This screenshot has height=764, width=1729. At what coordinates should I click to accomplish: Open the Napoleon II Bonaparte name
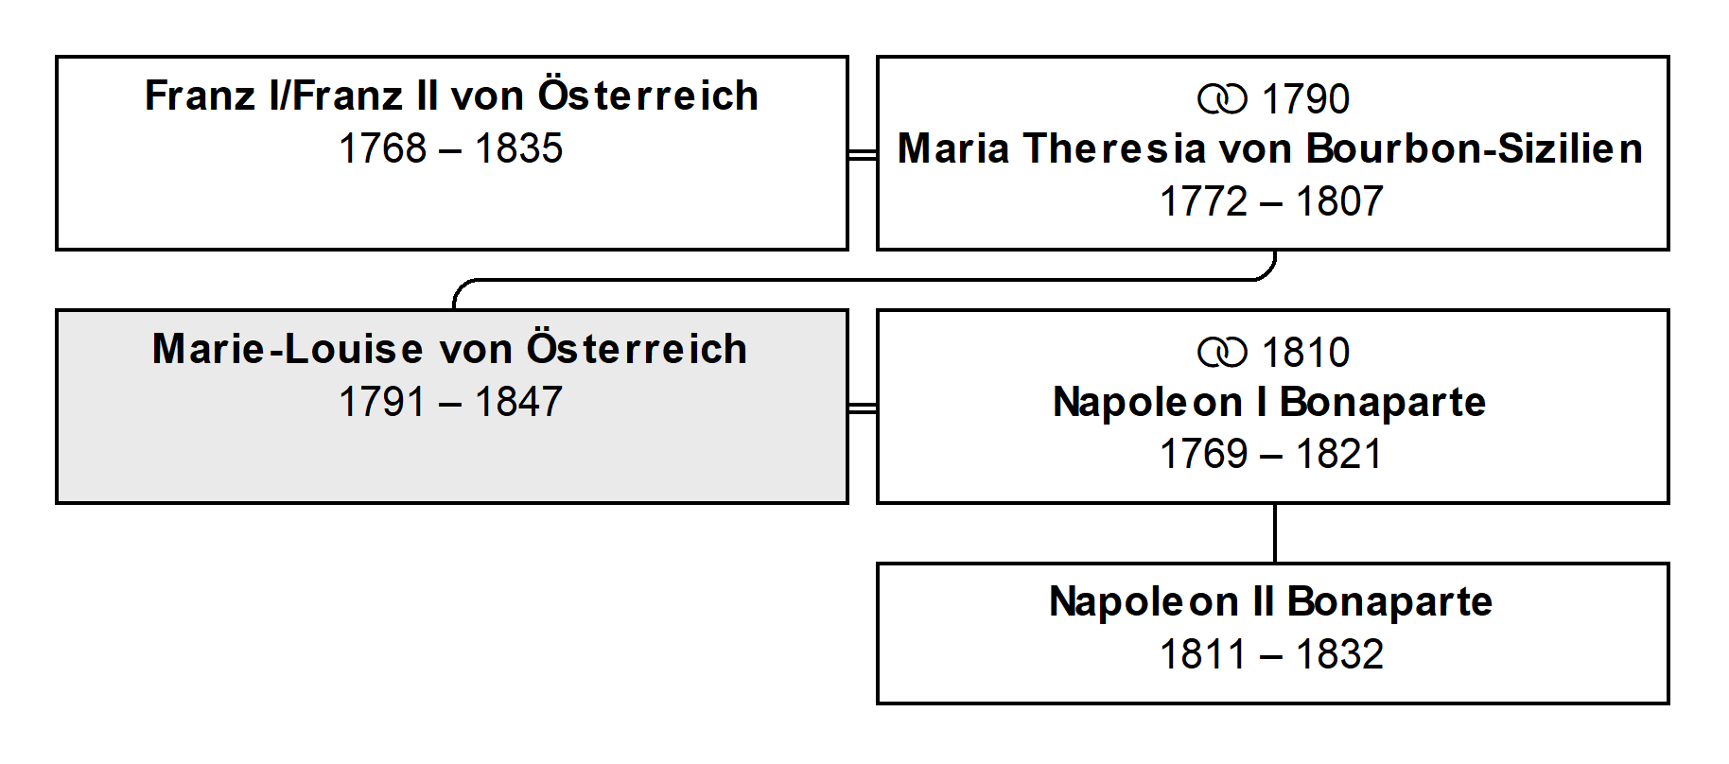1271,602
